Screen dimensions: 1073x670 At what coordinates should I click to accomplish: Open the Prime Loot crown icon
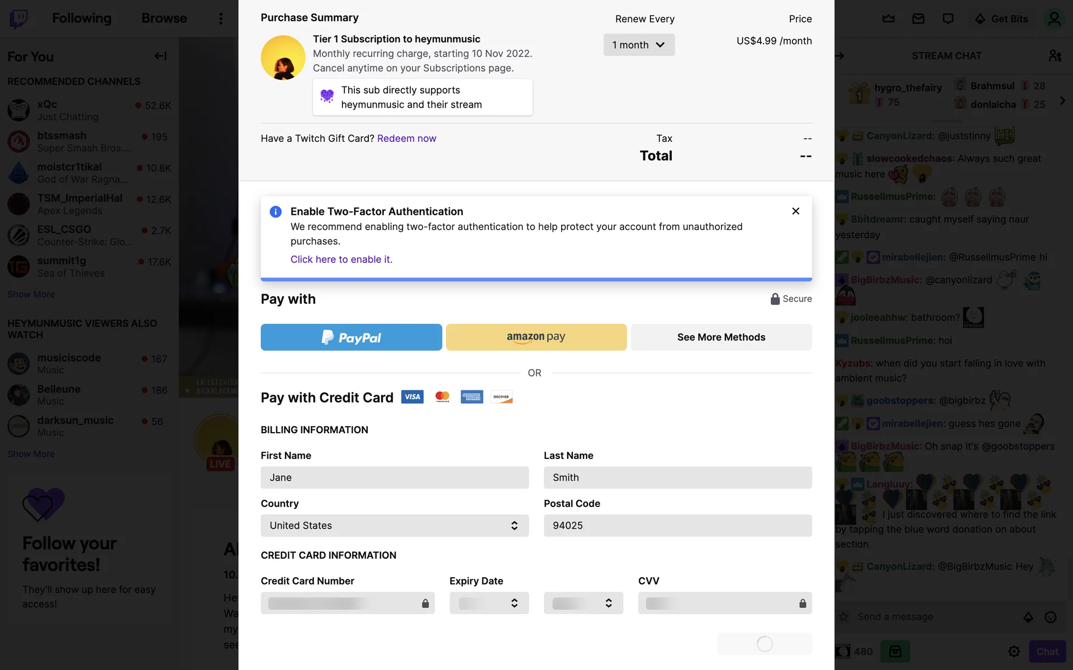pos(889,18)
